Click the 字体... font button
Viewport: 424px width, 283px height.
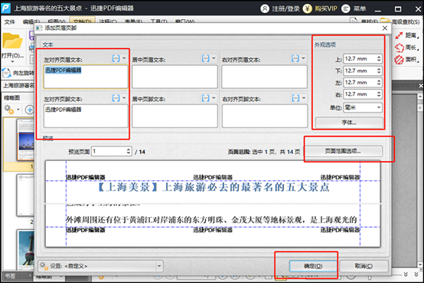point(349,123)
